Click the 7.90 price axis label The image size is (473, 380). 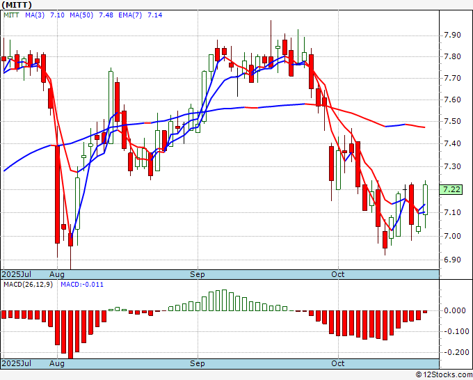click(453, 35)
